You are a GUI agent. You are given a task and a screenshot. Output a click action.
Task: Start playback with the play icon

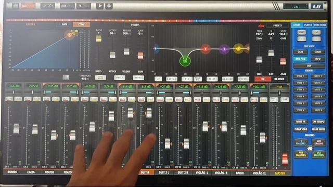[99, 6]
